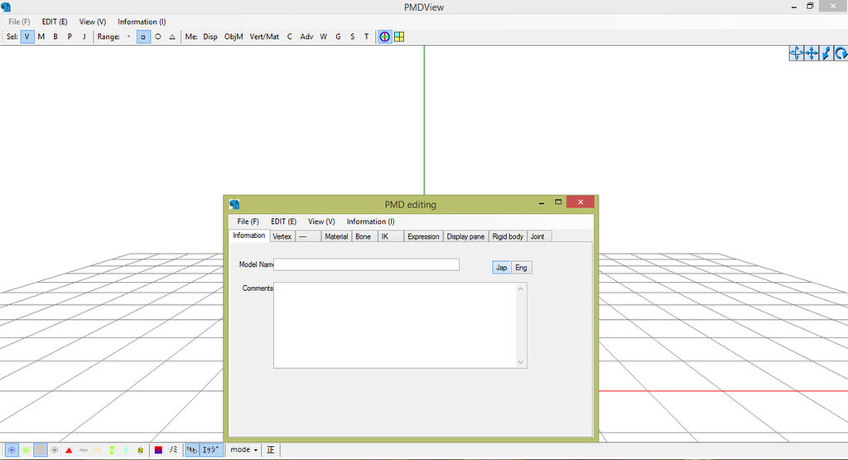Screen dimensions: 848x460
Task: Select the circle range mode
Action: (x=158, y=36)
